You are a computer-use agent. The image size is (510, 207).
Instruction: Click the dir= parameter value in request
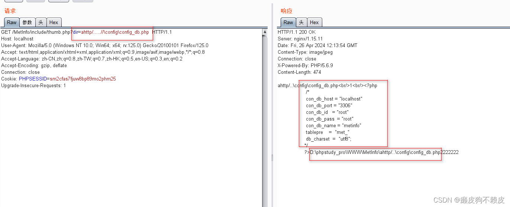coord(115,32)
